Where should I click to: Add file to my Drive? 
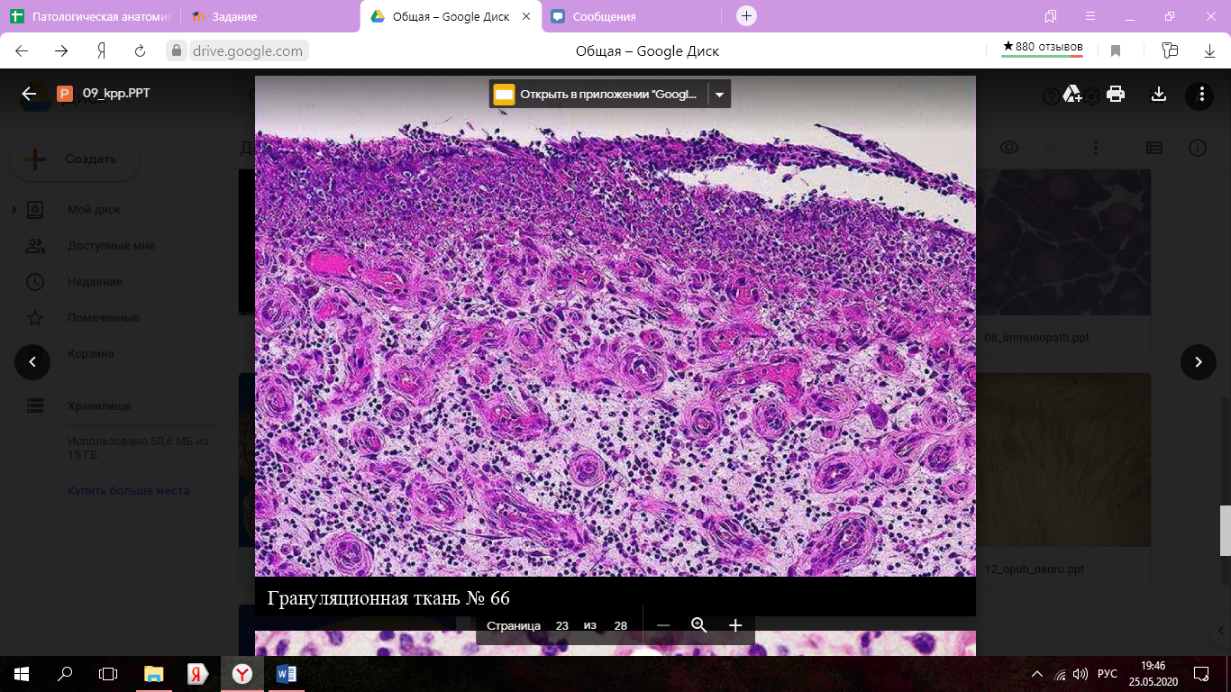coord(1072,94)
